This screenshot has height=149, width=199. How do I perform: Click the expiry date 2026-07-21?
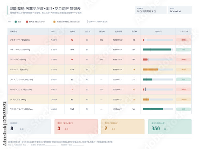click(117, 99)
